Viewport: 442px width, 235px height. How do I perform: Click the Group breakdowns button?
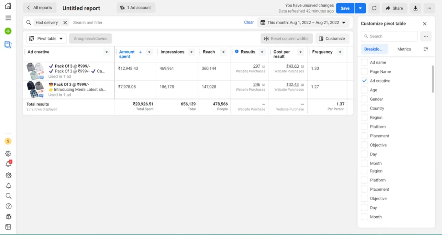coord(90,38)
